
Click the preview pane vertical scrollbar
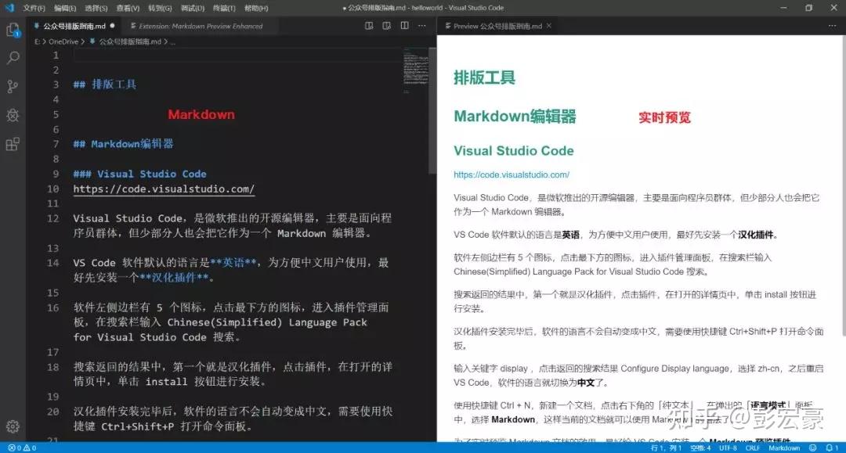point(843,186)
